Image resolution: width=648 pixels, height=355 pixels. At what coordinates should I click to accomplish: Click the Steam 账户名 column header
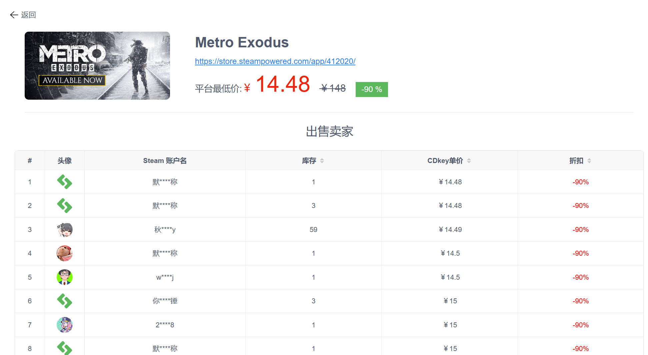[x=165, y=161]
